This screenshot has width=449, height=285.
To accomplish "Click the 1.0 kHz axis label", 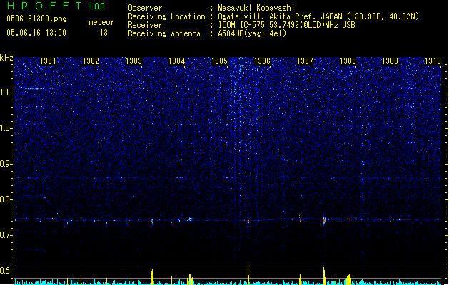I will tap(6, 128).
